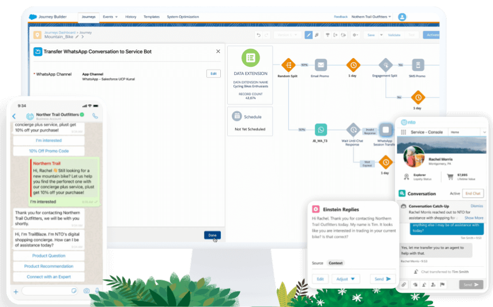
Task: Click the Validate button
Action: 394,35
